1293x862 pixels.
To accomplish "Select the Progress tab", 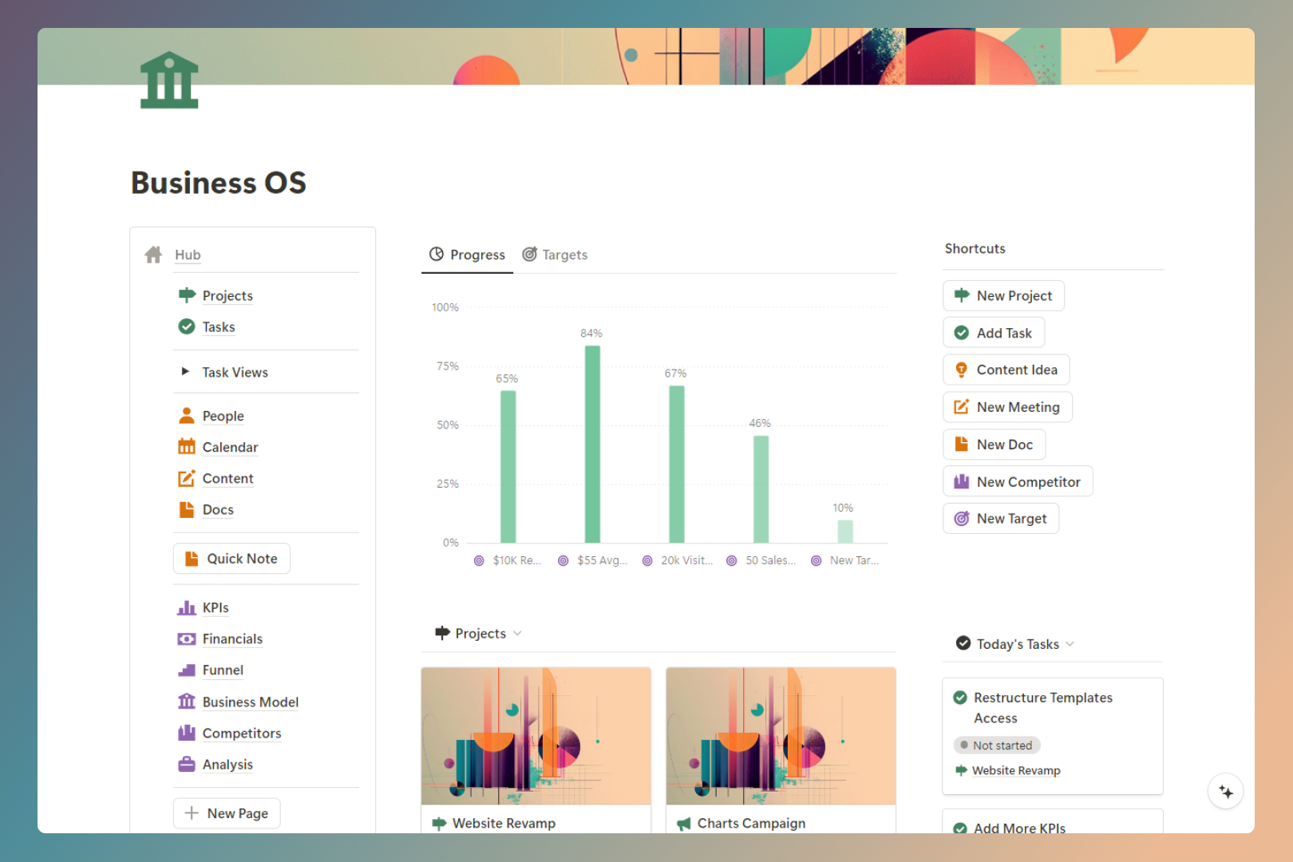I will pos(467,255).
